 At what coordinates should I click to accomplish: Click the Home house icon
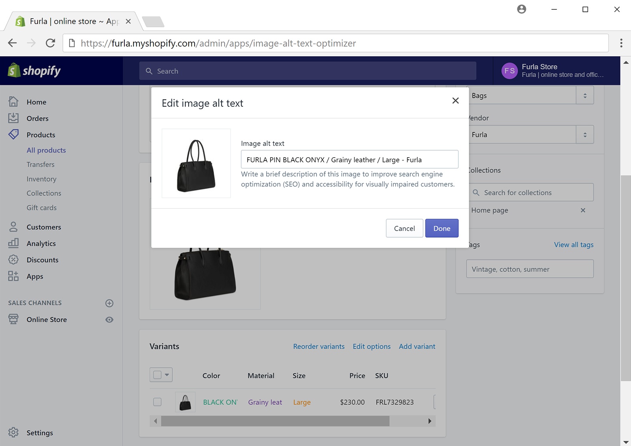(13, 102)
